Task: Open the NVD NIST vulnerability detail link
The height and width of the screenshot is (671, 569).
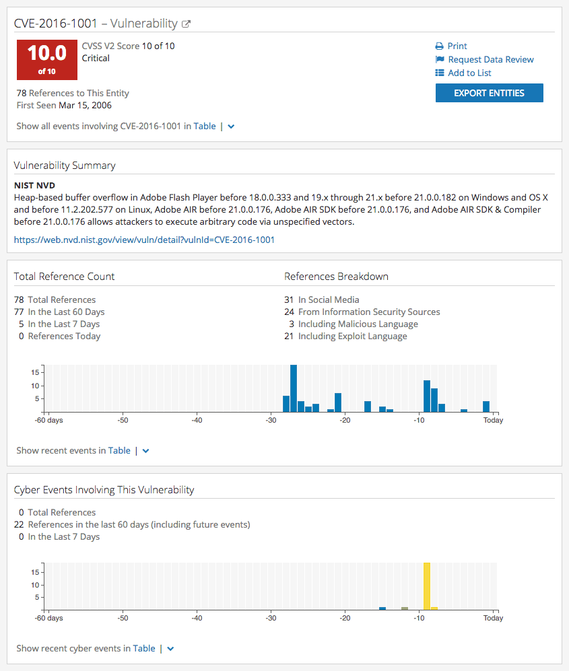Action: click(144, 240)
